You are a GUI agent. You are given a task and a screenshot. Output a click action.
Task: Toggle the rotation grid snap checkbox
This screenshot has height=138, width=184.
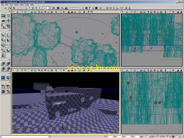tap(158, 137)
